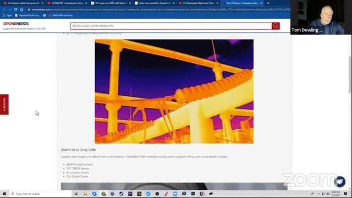Viewport: 352px width, 198px height.
Task: Open the Imported From bookmarks folder
Action: (28, 15)
